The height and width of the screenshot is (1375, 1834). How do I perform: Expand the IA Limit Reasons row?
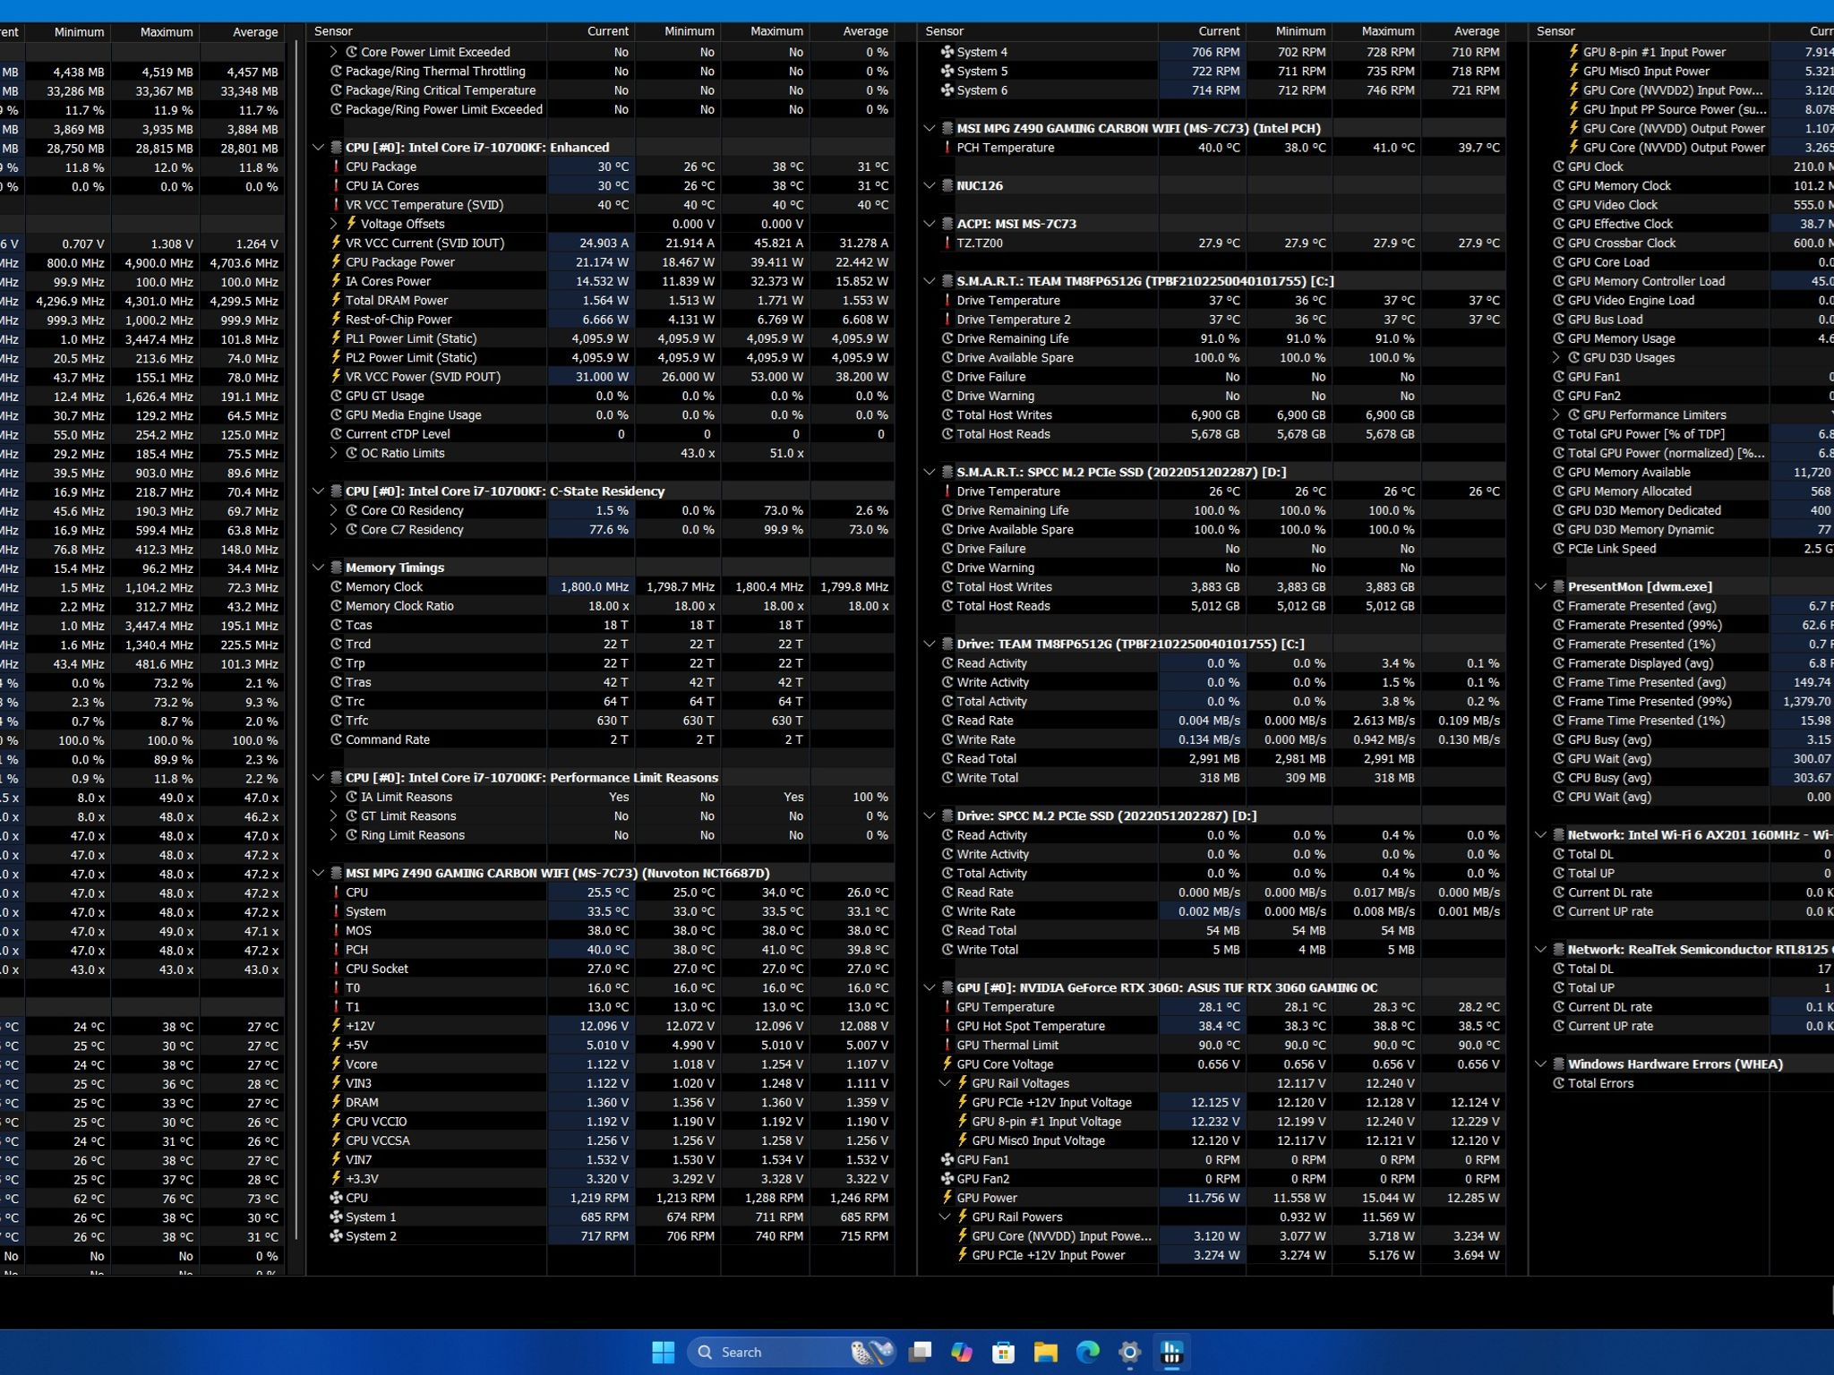(334, 797)
